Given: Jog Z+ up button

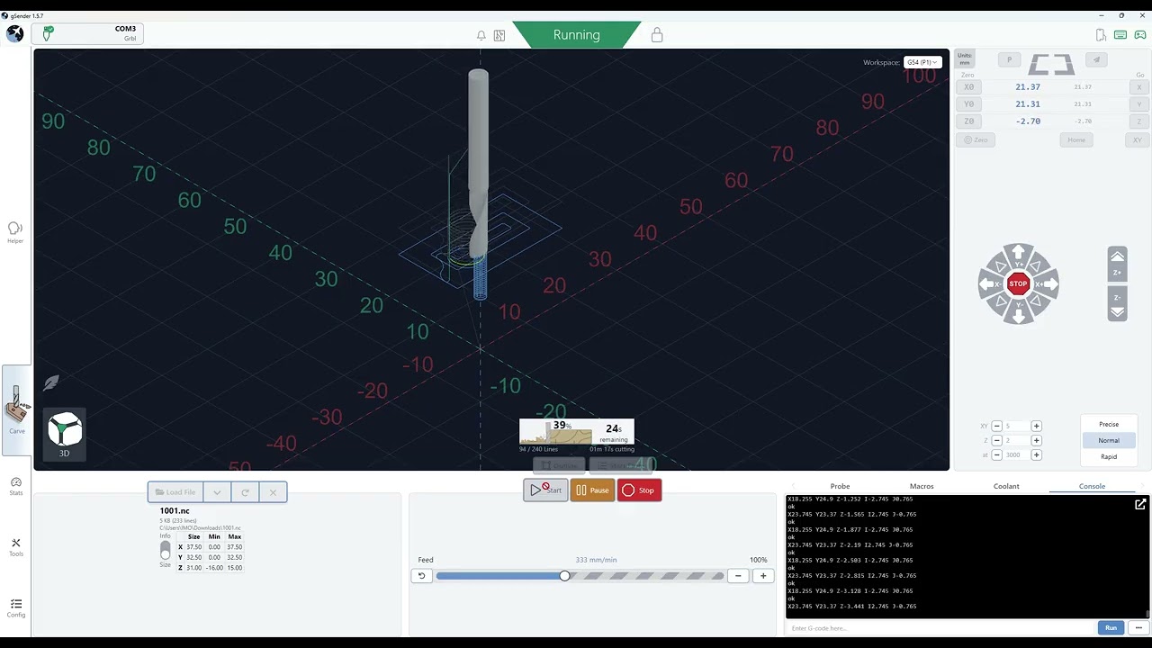Looking at the screenshot, I should point(1117,264).
